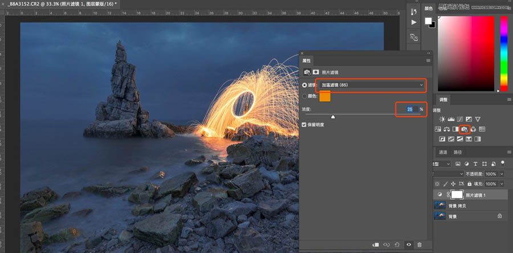513x253 pixels.
Task: Open the Actions play button panel
Action: pyautogui.click(x=414, y=22)
